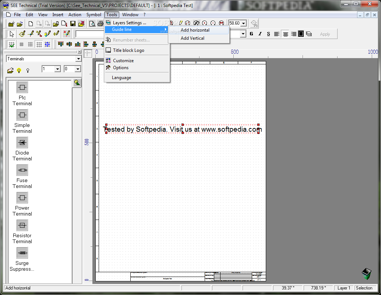Click the connection point pencil tool
Screen dimensions: 381x295
click(31, 34)
